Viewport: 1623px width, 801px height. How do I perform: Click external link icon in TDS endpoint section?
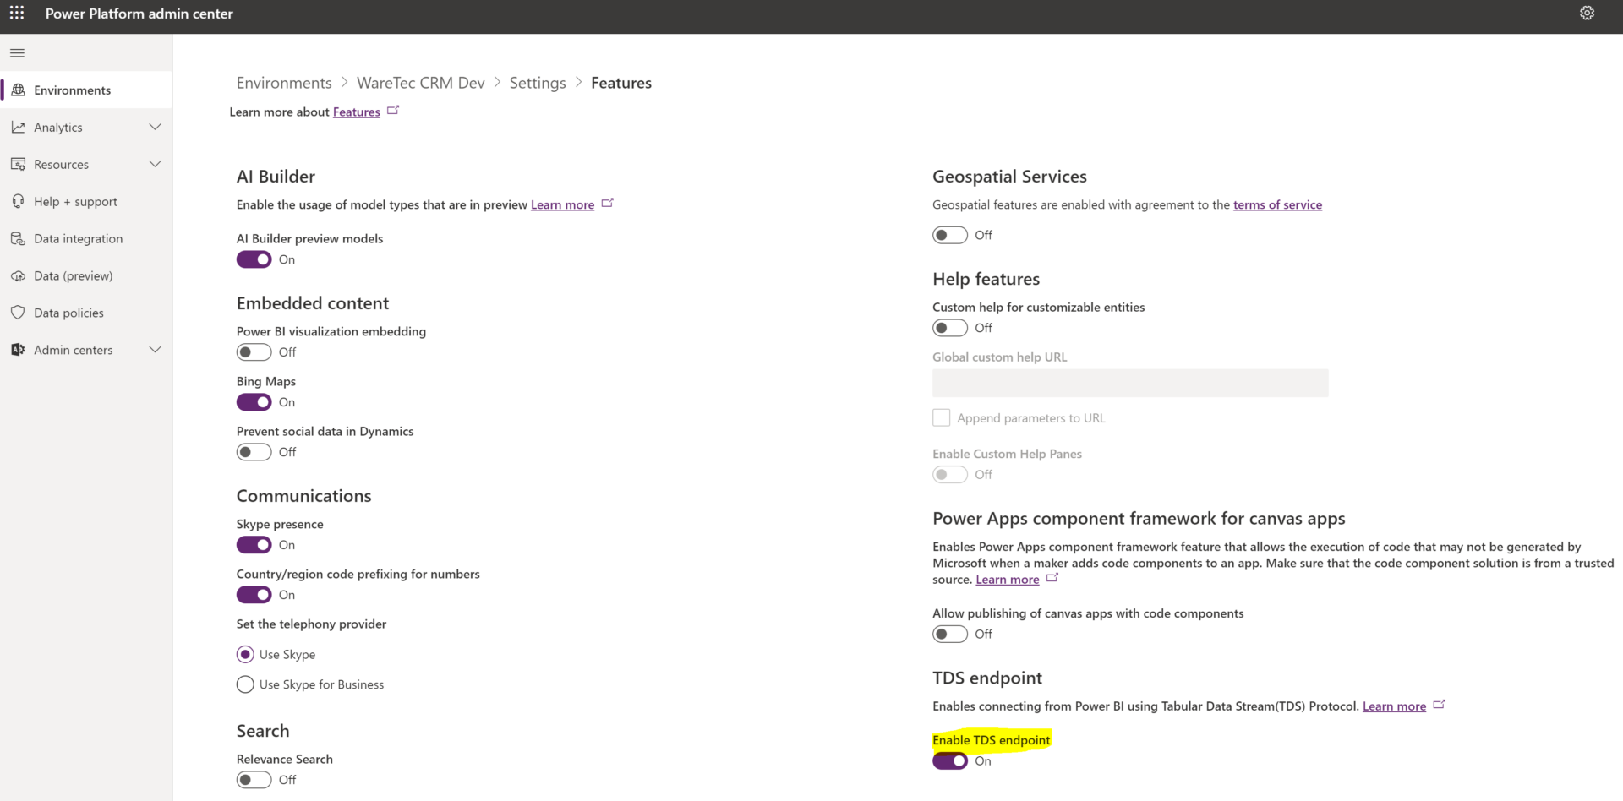(1440, 705)
